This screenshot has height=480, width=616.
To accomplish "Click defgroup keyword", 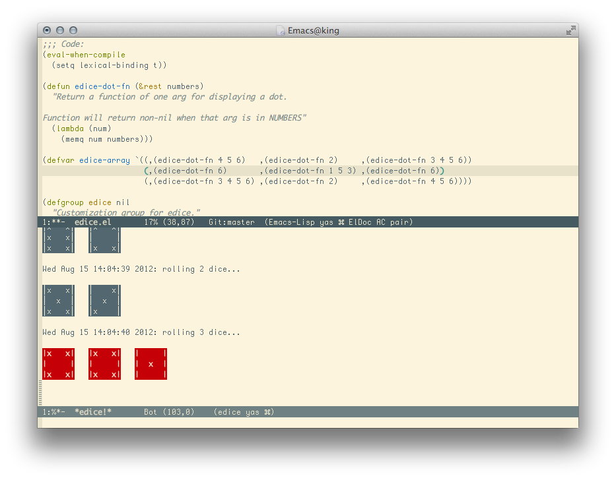I will click(x=65, y=202).
